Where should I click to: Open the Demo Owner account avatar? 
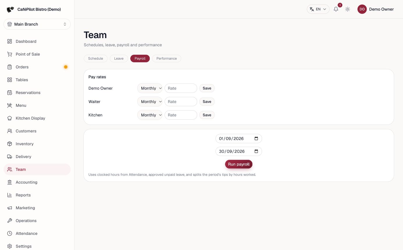pyautogui.click(x=362, y=9)
